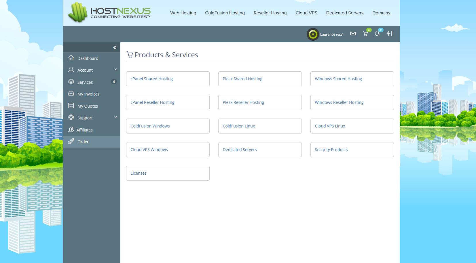Go to My Invoices in sidebar
Viewport: 476px width, 263px height.
[x=88, y=94]
